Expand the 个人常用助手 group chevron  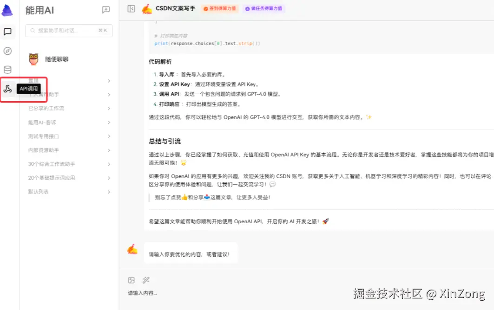(x=109, y=95)
